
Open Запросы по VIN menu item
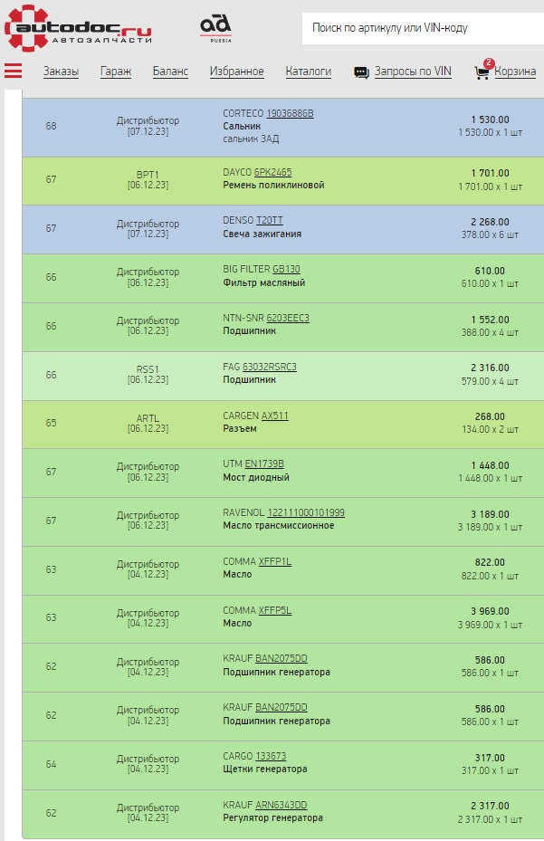413,72
